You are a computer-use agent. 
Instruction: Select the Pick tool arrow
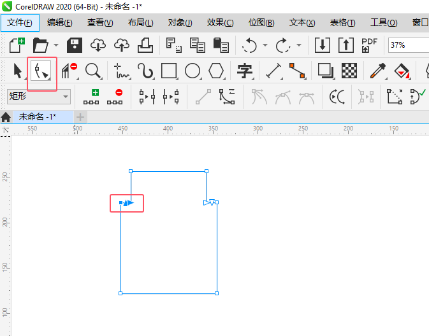18,71
